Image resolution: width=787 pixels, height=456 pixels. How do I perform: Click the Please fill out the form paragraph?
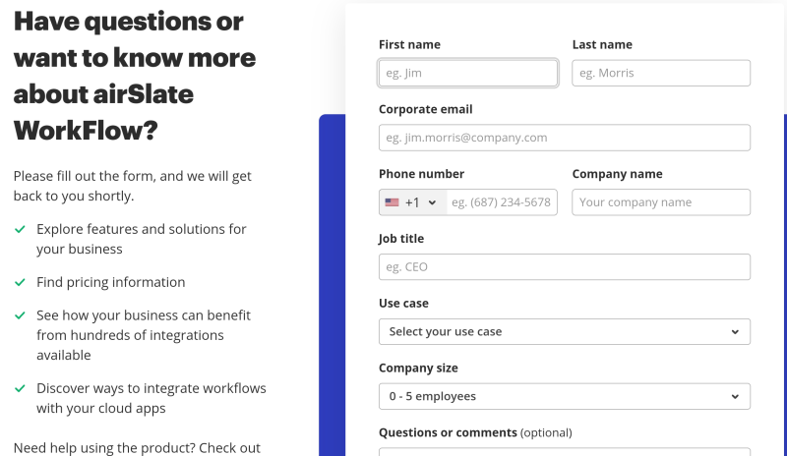(x=133, y=186)
